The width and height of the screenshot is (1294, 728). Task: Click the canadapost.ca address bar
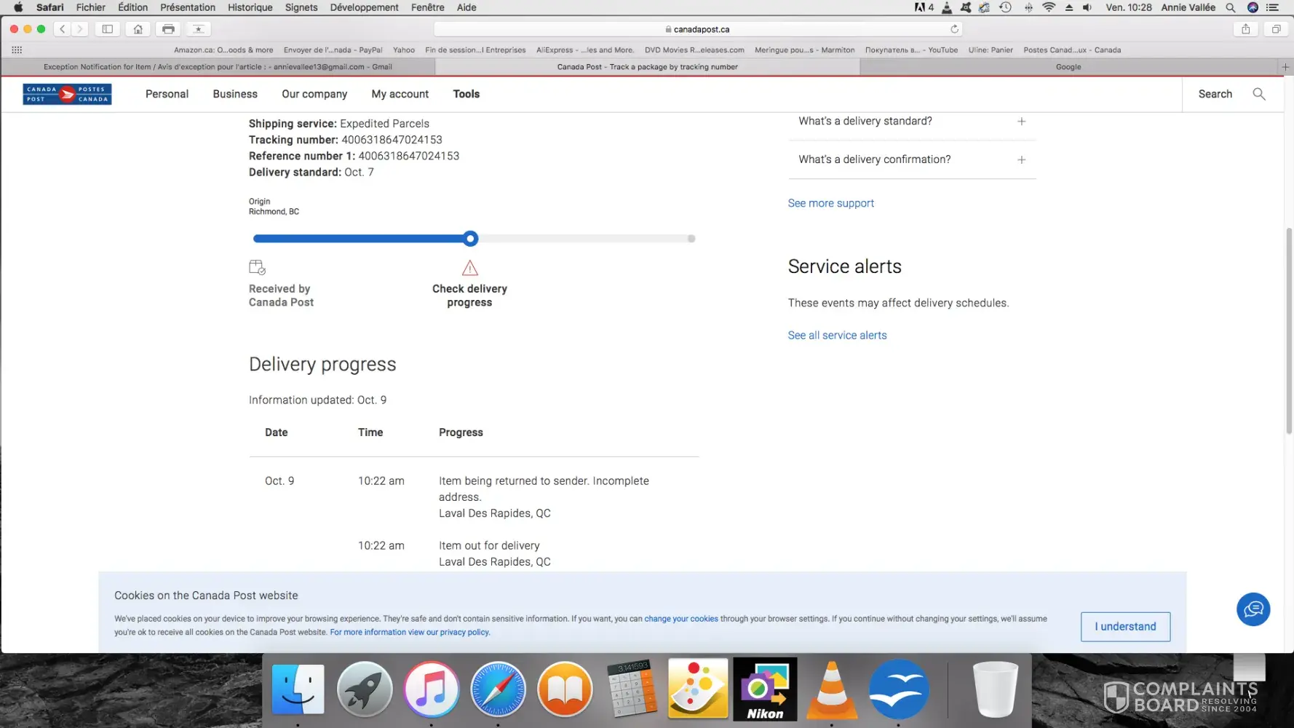pos(697,29)
